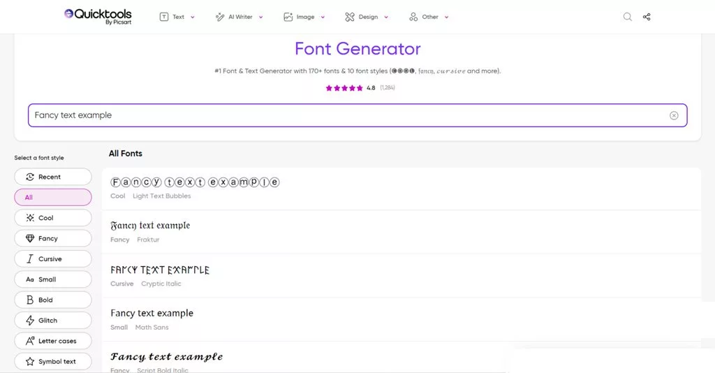Click the five-star rating display
The image size is (715, 373).
tap(344, 88)
